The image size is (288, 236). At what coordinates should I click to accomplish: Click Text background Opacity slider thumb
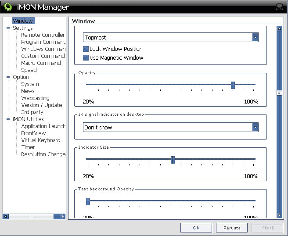[x=88, y=201]
